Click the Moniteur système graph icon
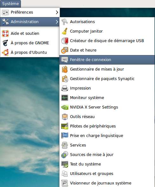Image resolution: width=155 pixels, height=187 pixels. [65, 98]
